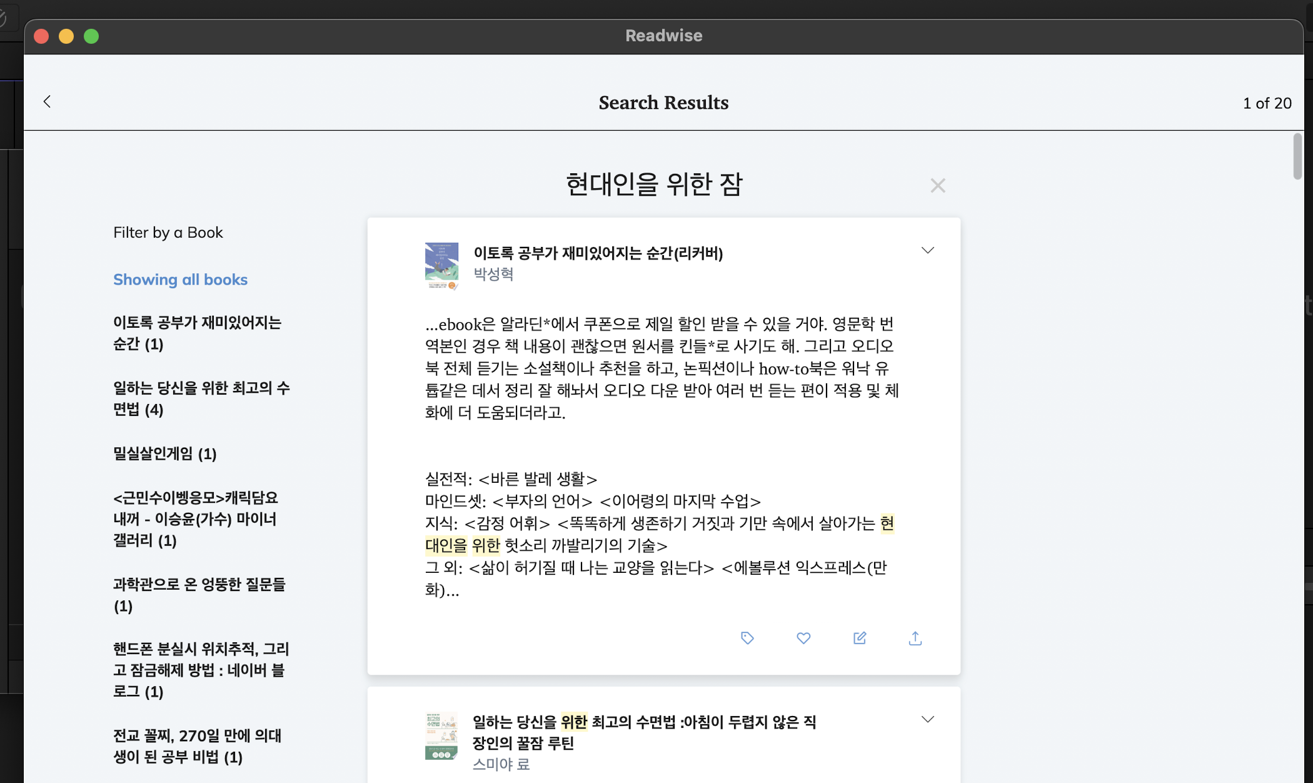Filter by 일하는 당신을 위한 최고의 수면법 (4)
This screenshot has height=783, width=1313.
click(x=201, y=399)
